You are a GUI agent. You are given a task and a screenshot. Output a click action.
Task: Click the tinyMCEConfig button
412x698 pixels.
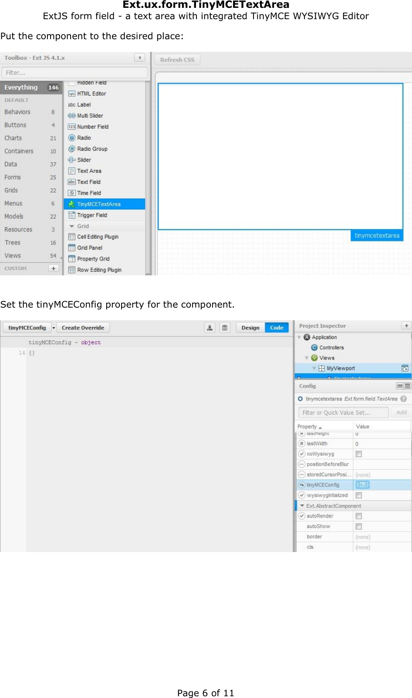tap(27, 328)
